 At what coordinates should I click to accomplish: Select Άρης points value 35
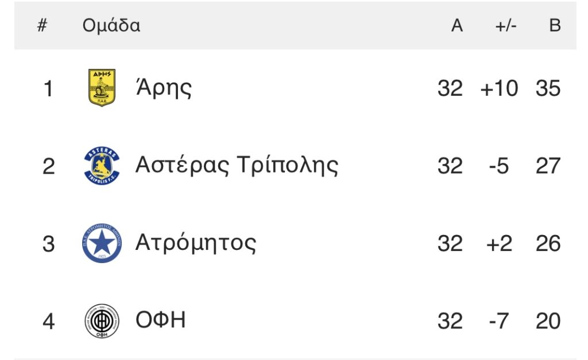tap(548, 88)
